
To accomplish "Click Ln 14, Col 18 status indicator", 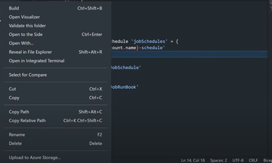I will pos(193,160).
